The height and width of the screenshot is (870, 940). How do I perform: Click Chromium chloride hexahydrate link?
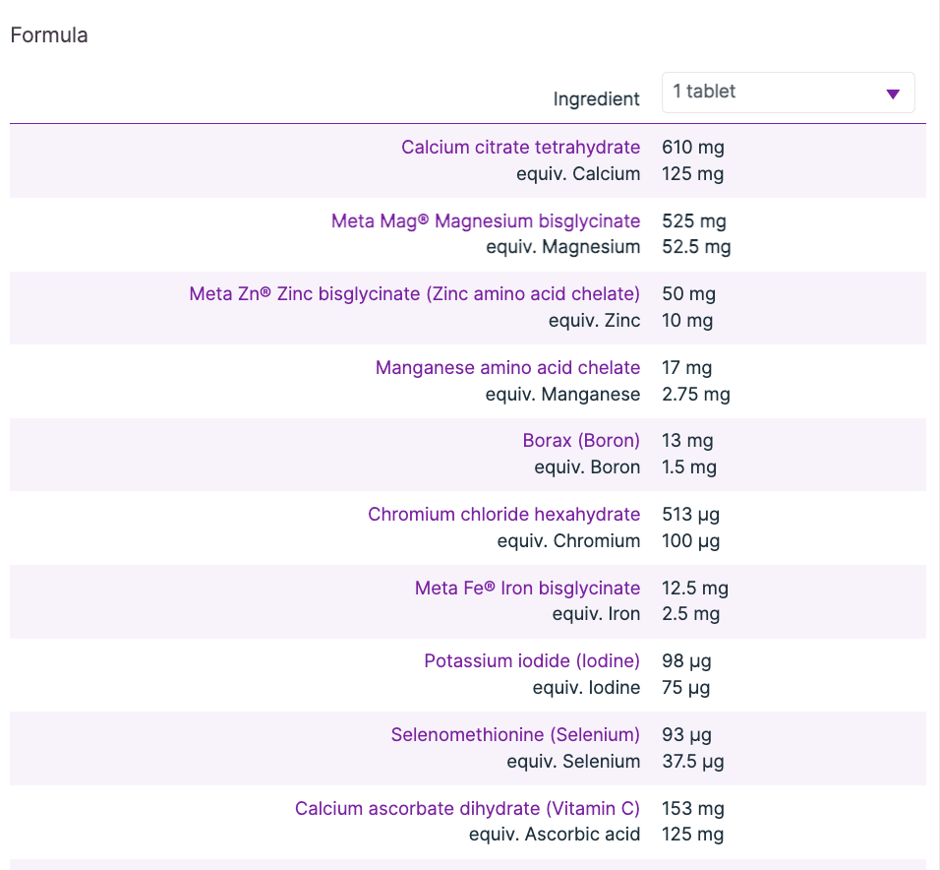(503, 515)
